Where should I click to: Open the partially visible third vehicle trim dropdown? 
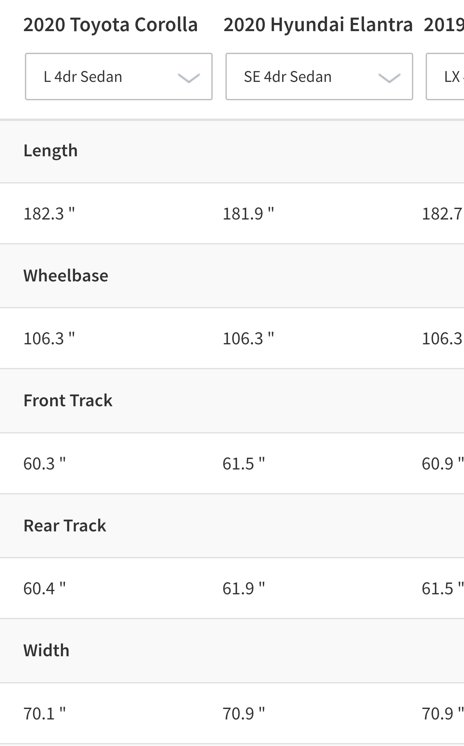[x=445, y=77]
